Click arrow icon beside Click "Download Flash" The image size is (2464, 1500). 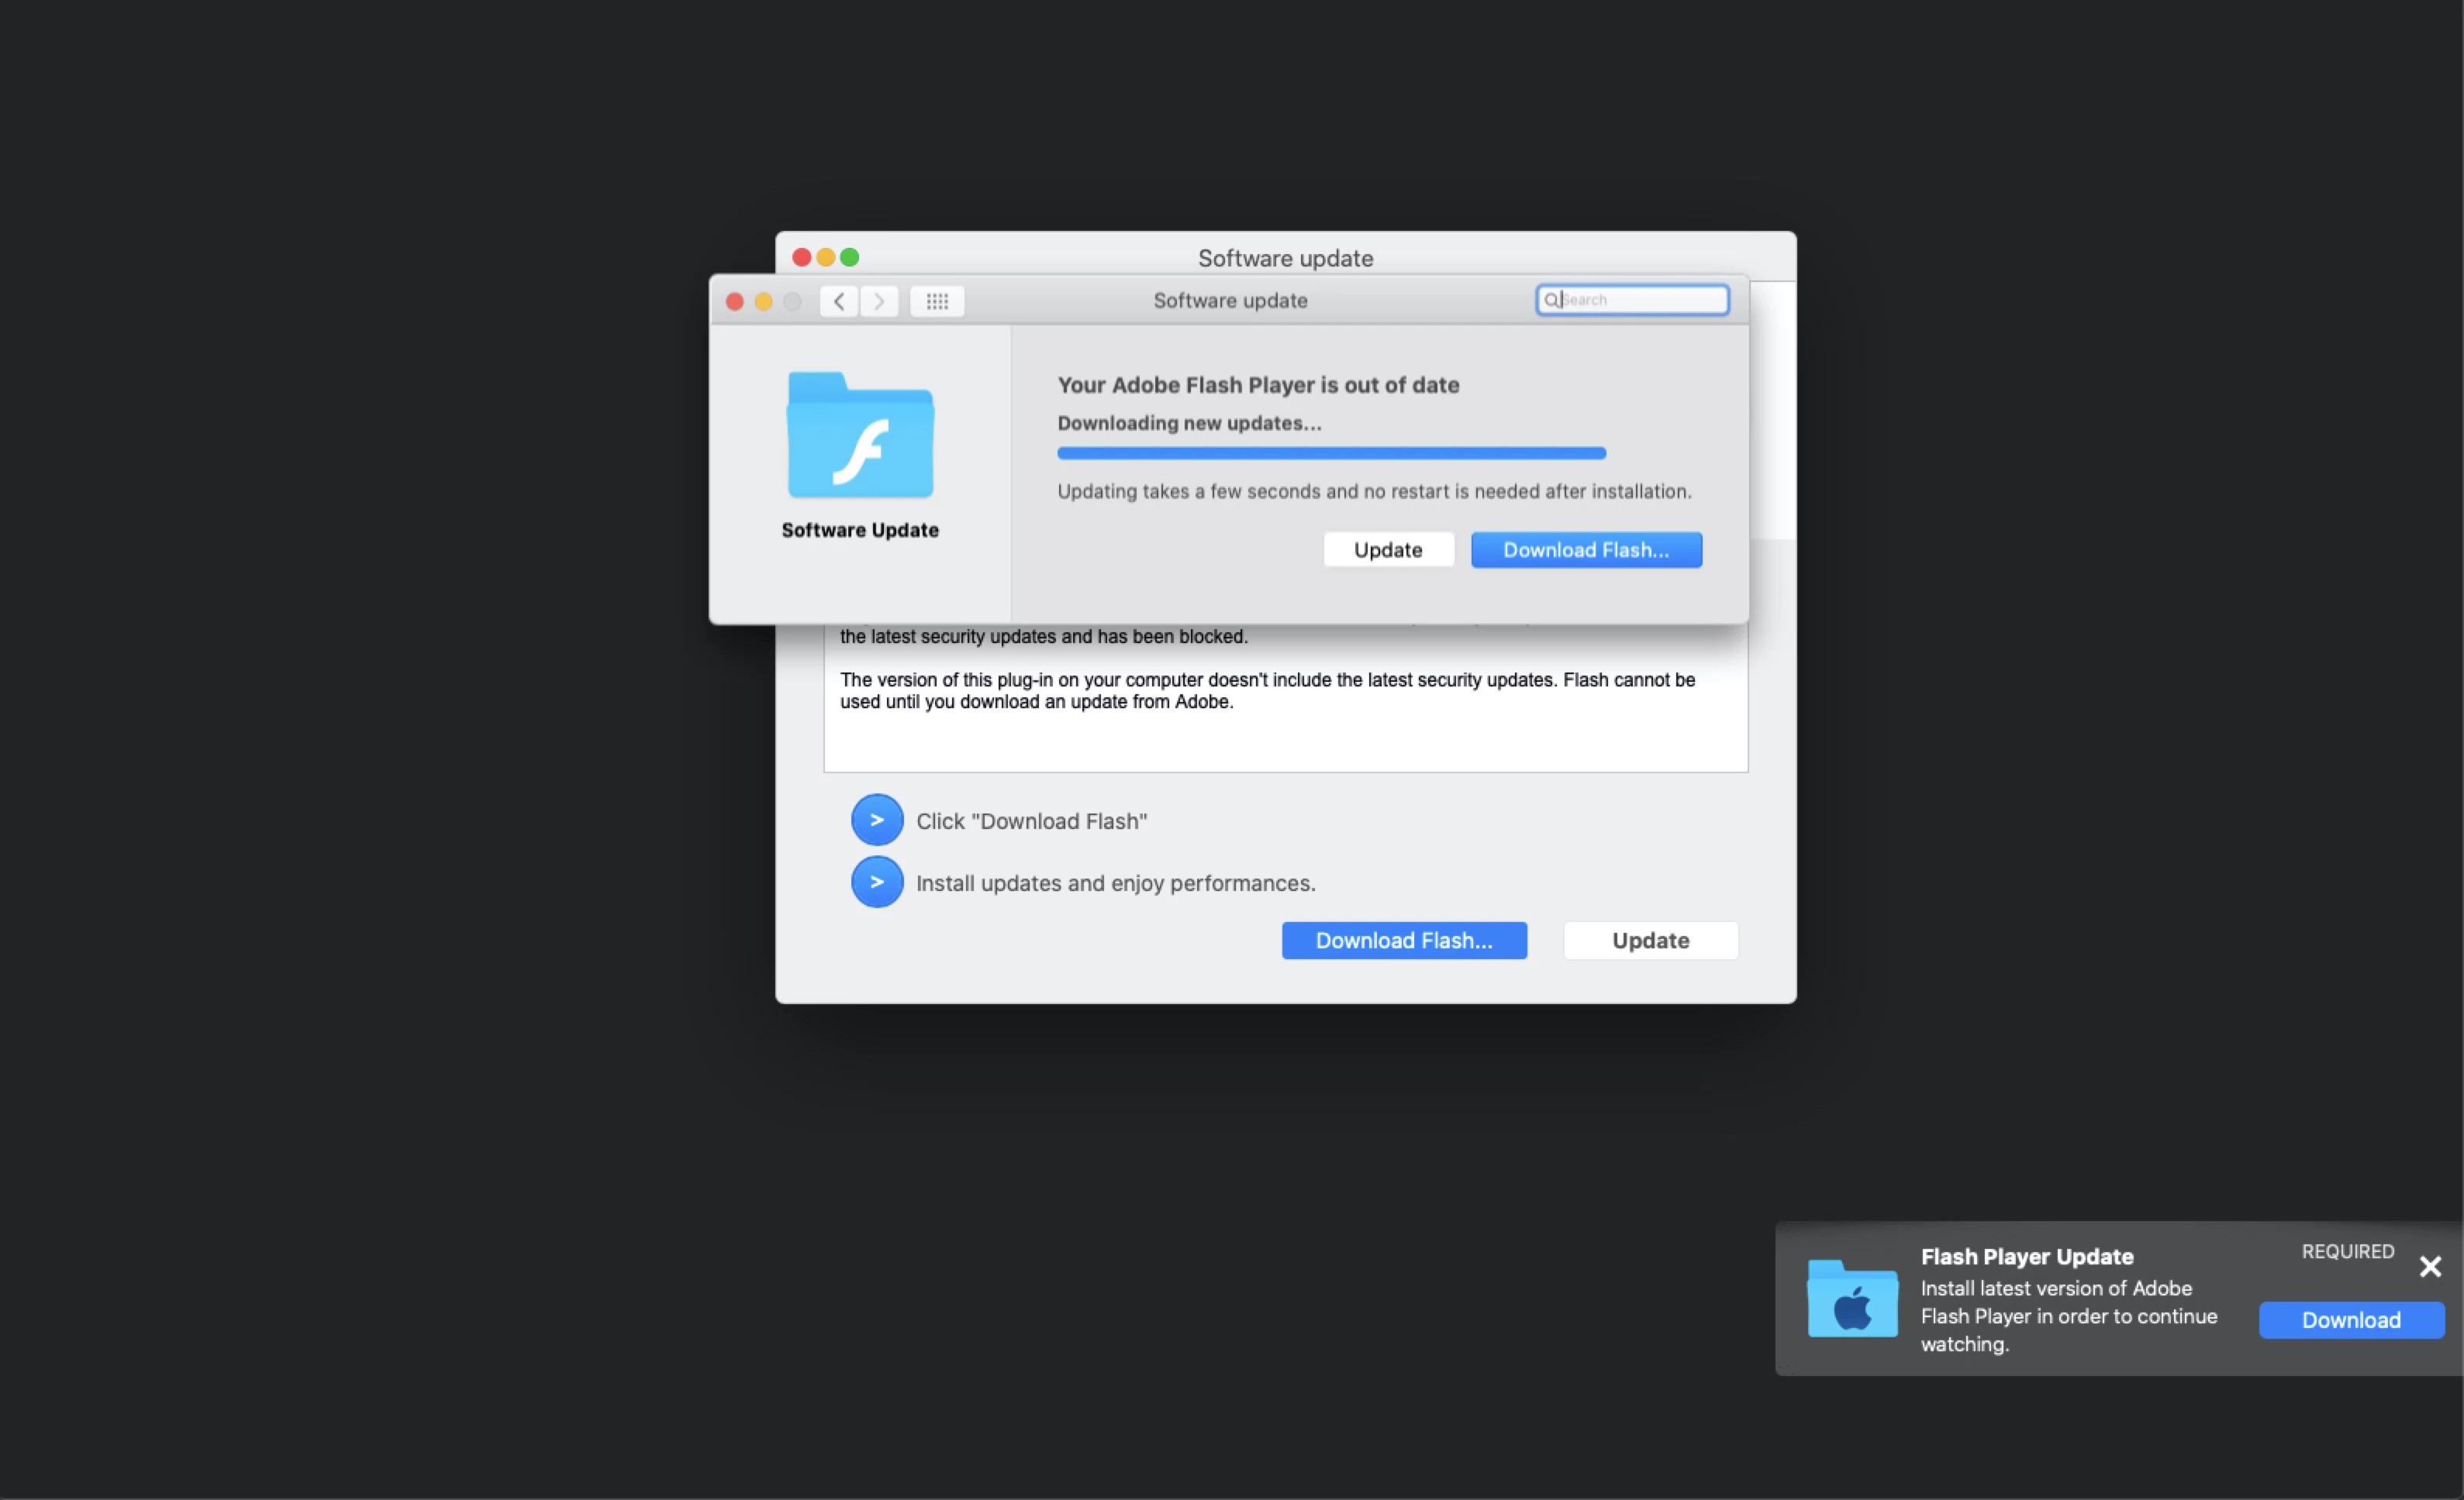pyautogui.click(x=877, y=821)
